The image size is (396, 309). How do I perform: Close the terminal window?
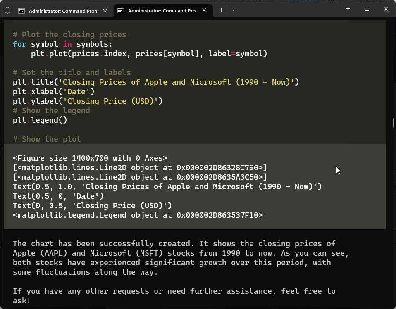point(386,9)
